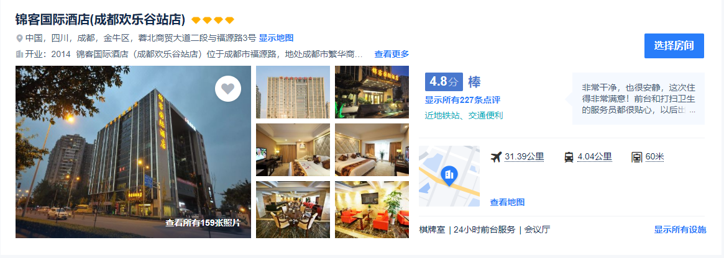Click the airplane distance icon

click(496, 157)
